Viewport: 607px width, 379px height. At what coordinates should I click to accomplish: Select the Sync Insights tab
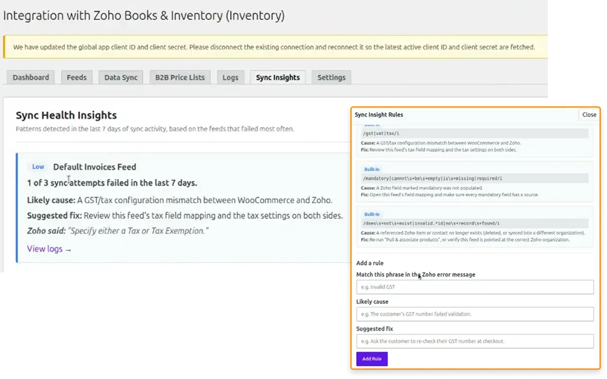tap(278, 77)
